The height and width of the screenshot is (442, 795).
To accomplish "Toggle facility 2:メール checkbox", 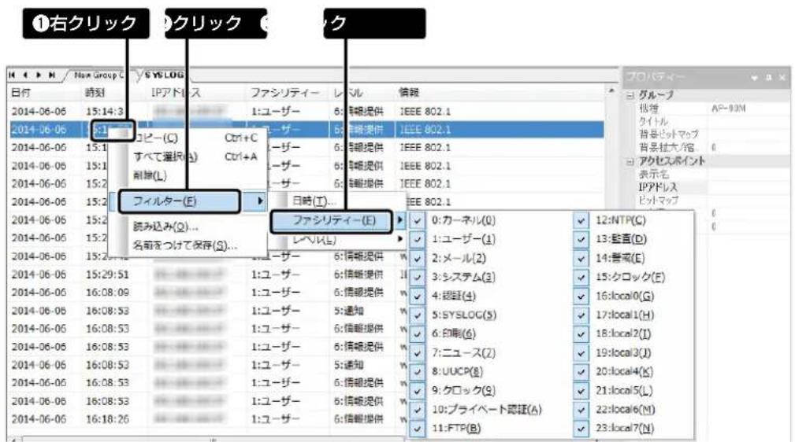I will click(417, 259).
